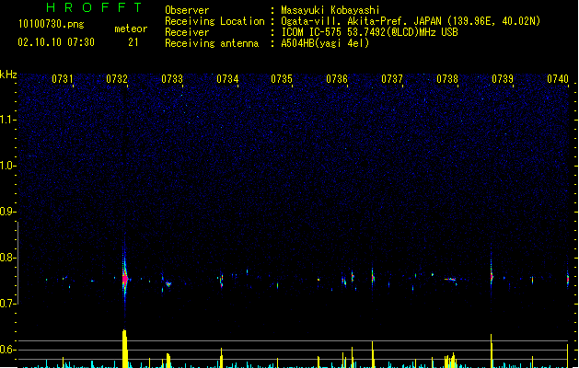Click the tall yellow intensity bar at 0732
Image resolution: width=579 pixels, height=368 pixels.
coord(125,349)
